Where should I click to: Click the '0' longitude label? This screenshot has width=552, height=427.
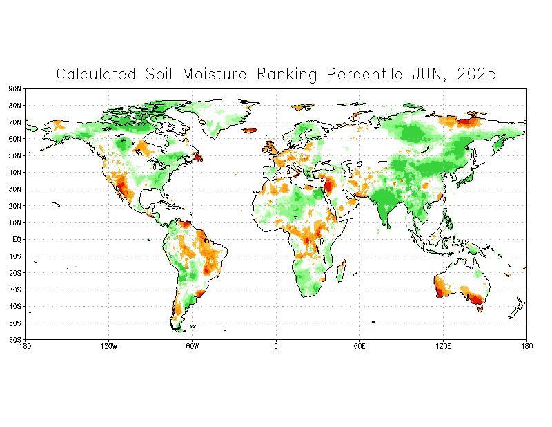point(276,346)
